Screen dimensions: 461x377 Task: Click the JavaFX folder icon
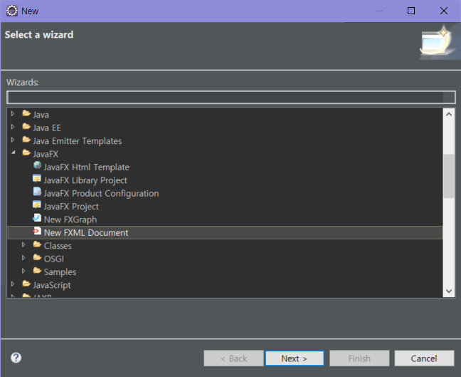click(x=26, y=153)
